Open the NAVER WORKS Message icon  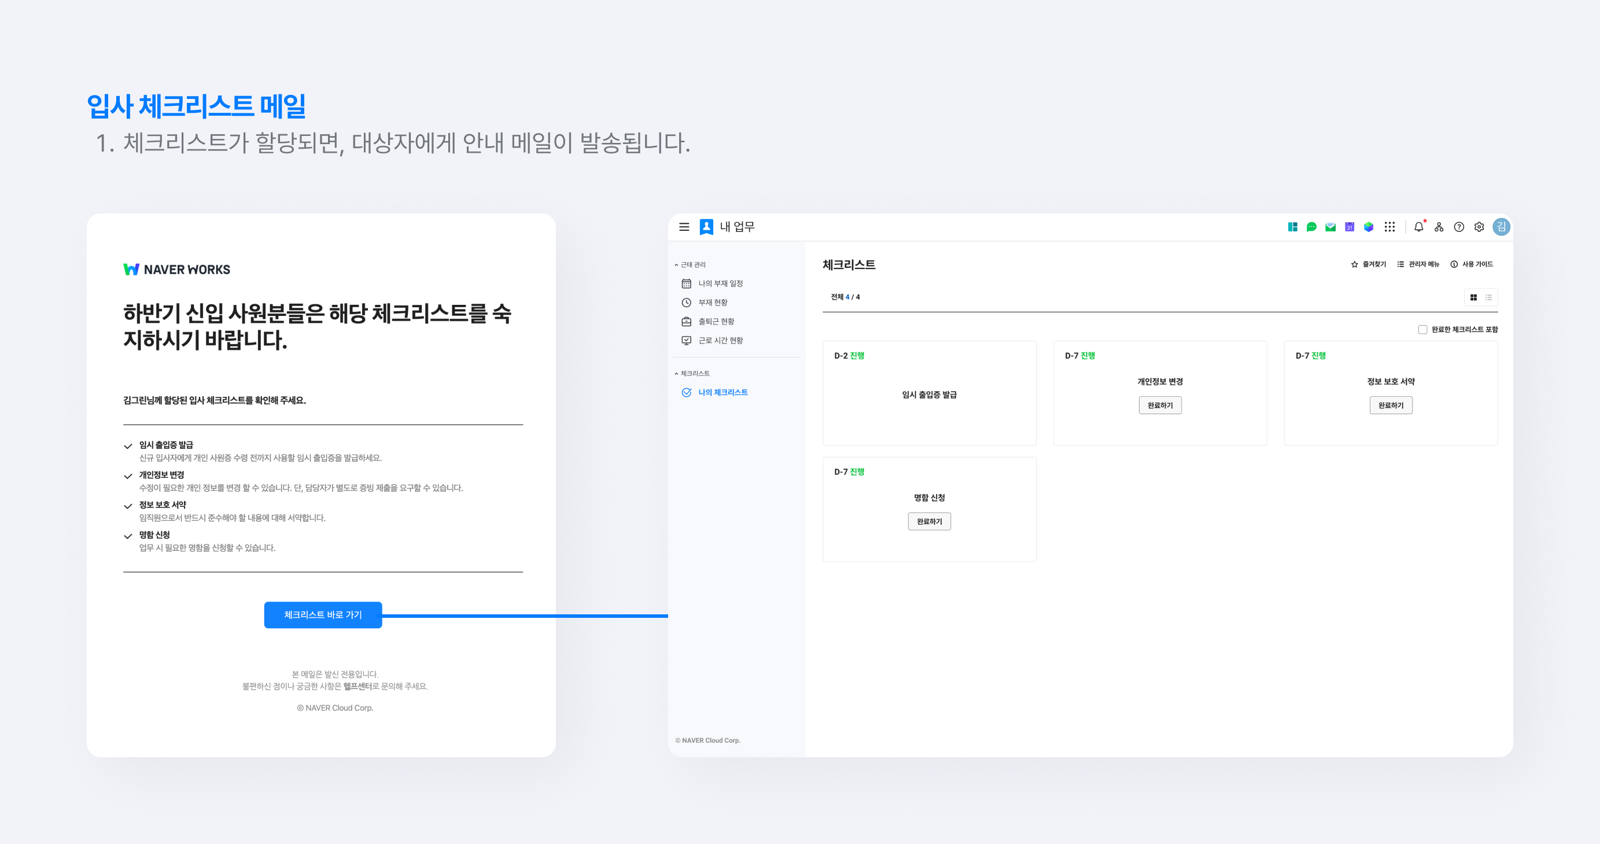[x=1311, y=227]
